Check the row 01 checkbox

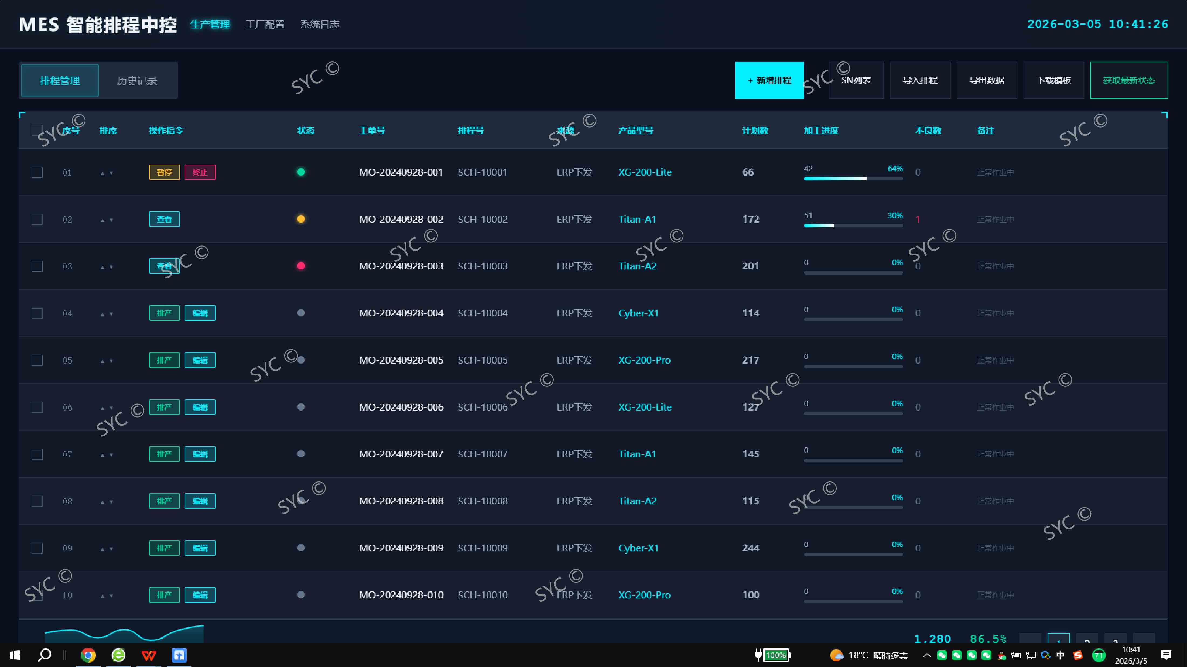pyautogui.click(x=37, y=172)
